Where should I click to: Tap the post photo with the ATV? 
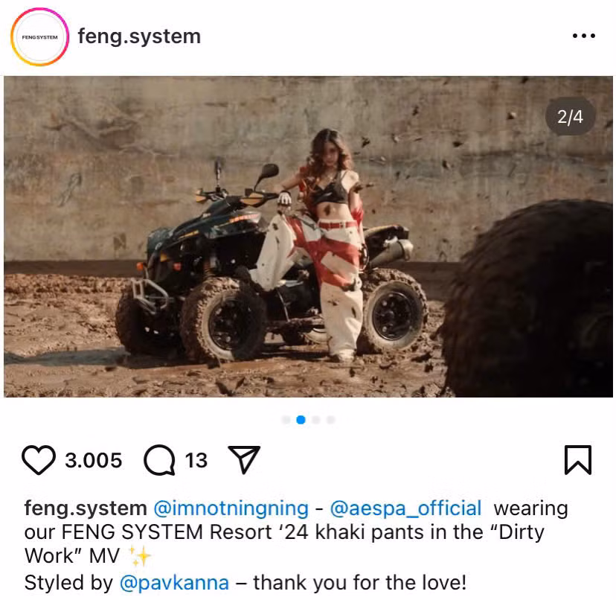[309, 237]
